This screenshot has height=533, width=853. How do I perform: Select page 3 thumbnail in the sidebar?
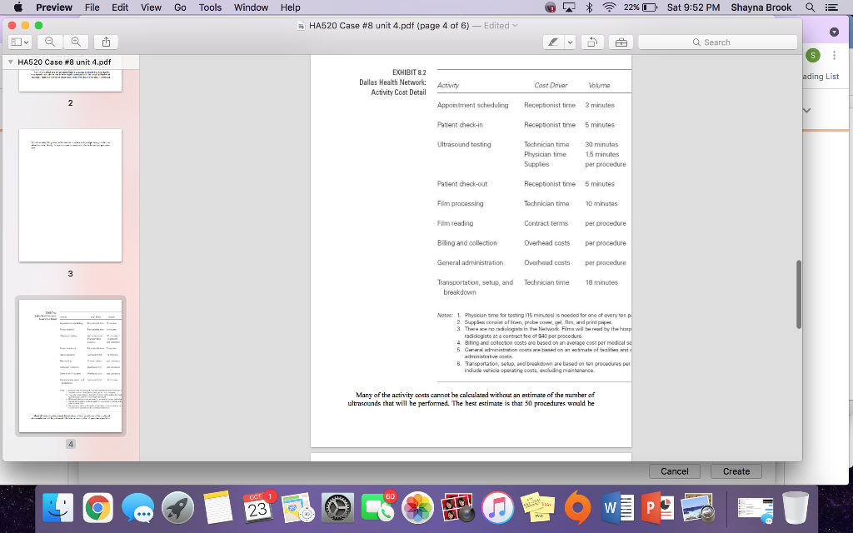(70, 195)
